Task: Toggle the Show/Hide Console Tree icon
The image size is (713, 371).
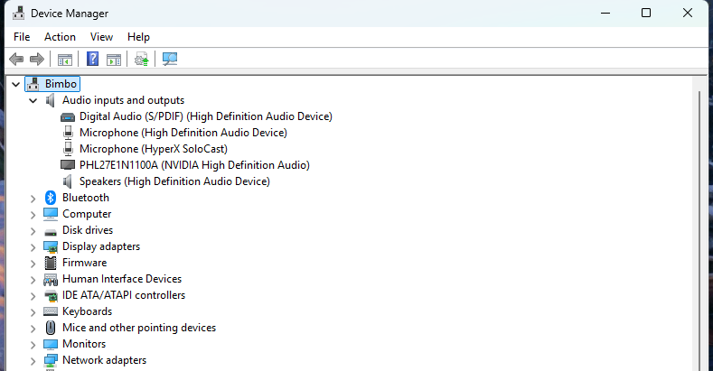Action: [65, 60]
